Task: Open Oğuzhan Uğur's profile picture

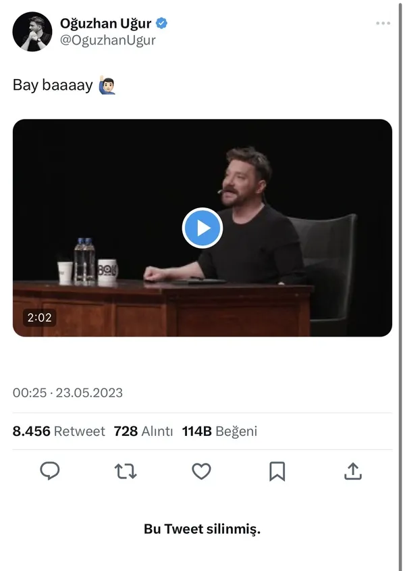Action: [x=32, y=32]
